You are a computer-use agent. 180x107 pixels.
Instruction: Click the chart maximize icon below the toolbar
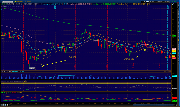(173, 4)
